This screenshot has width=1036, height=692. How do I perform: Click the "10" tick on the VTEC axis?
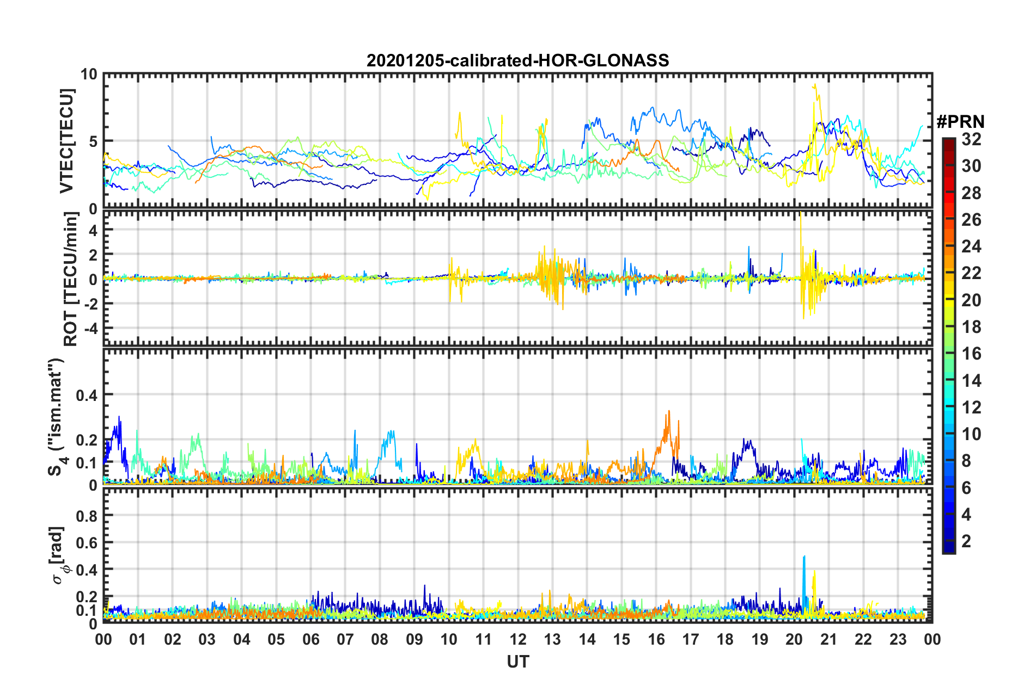tap(88, 74)
